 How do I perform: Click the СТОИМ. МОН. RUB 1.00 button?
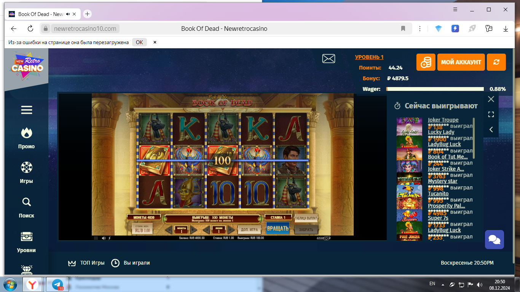(x=142, y=229)
